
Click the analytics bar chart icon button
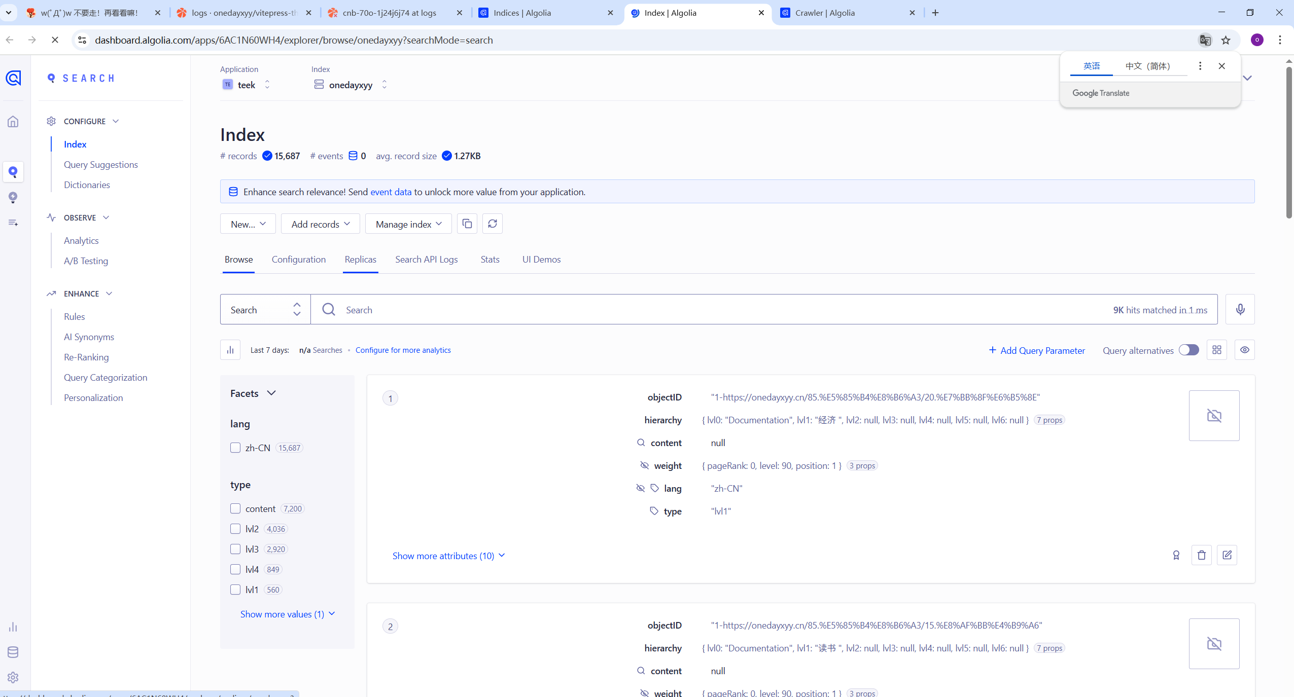click(x=230, y=350)
